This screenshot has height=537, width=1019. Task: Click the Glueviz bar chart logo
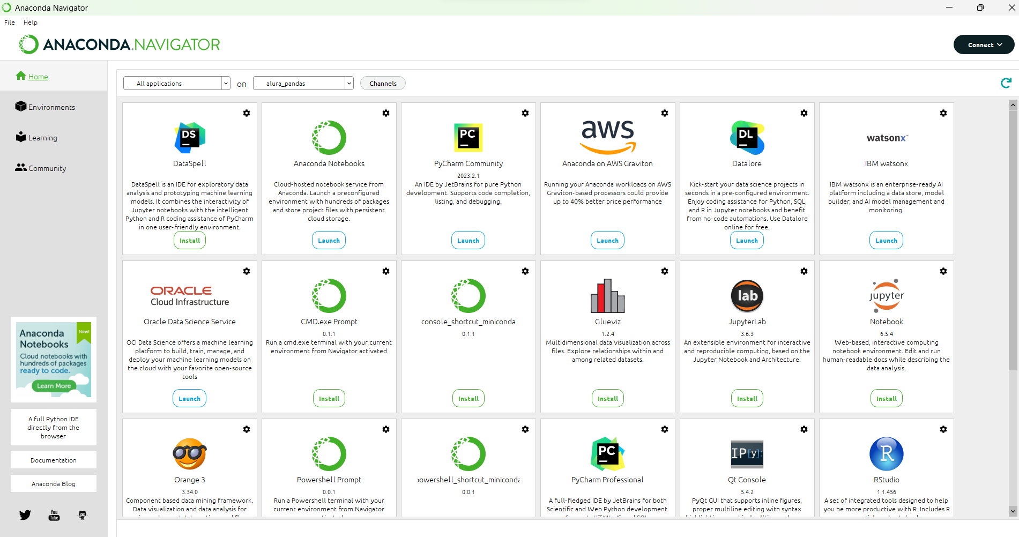point(608,296)
